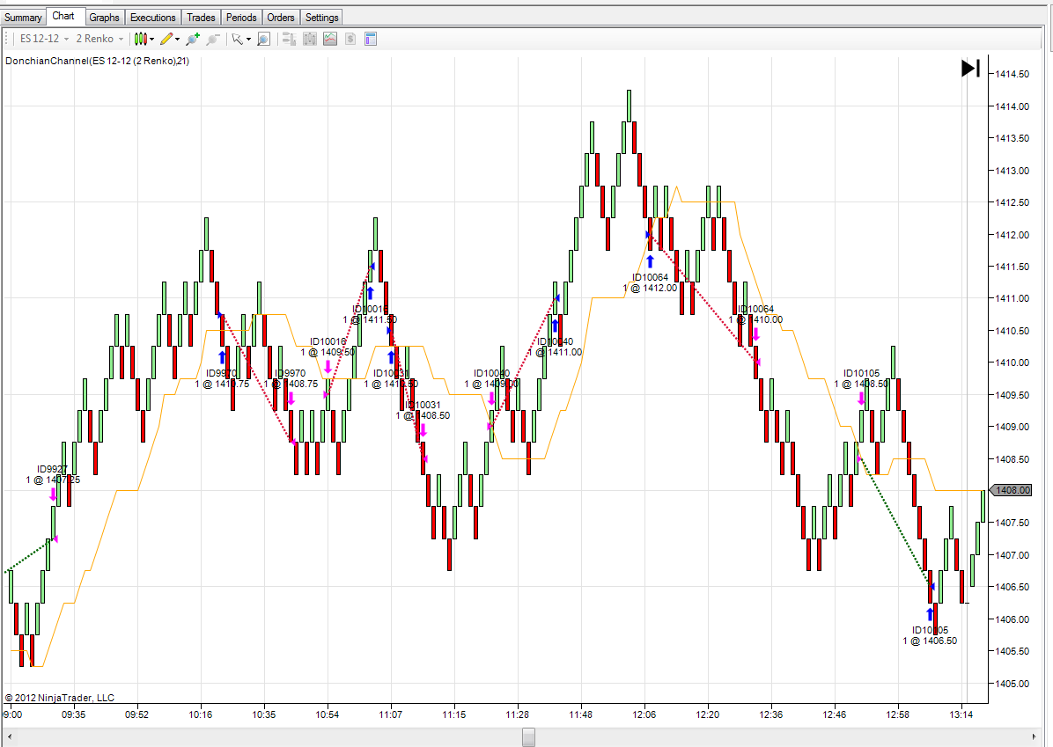
Task: Click the 11:15 time axis label
Action: (454, 714)
